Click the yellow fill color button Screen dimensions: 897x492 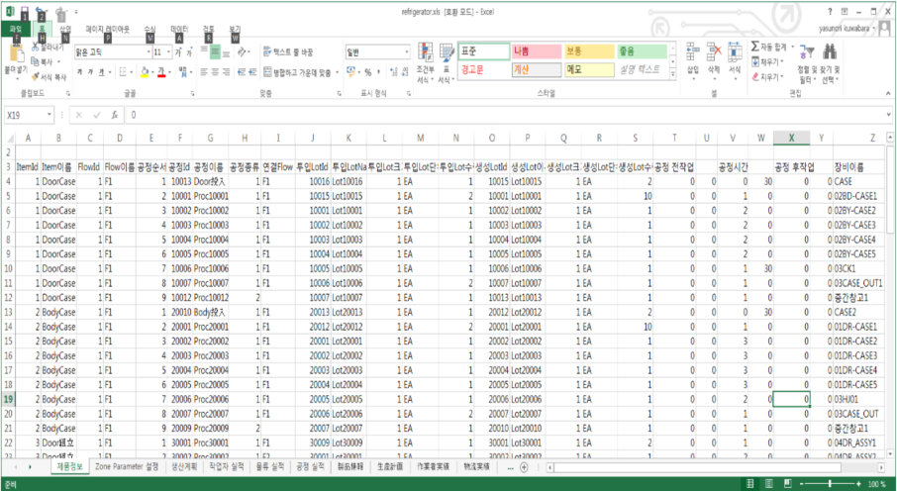pos(146,71)
